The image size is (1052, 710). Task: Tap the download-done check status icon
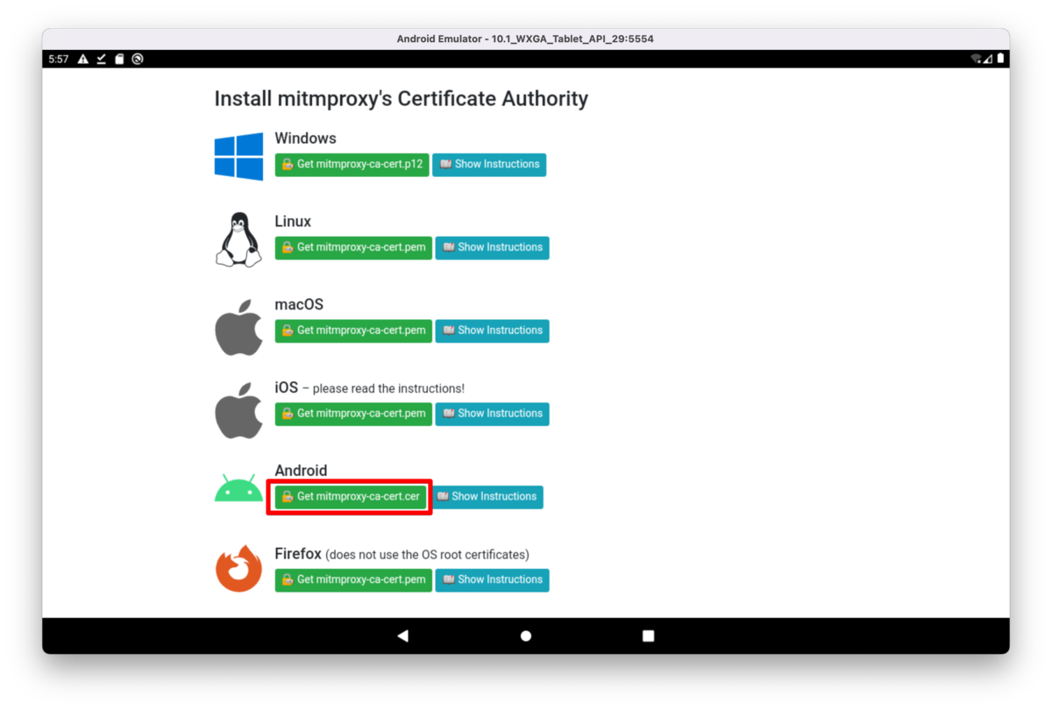(x=102, y=59)
